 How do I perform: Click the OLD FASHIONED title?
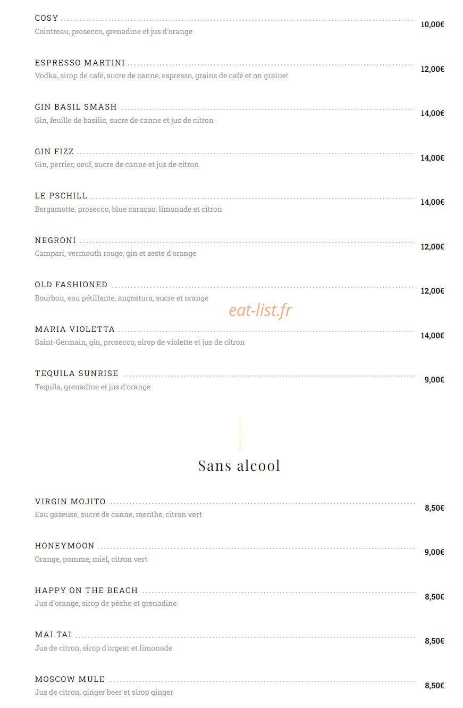[x=71, y=285]
